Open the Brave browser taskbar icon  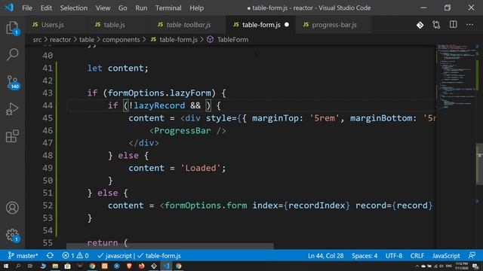[129, 266]
